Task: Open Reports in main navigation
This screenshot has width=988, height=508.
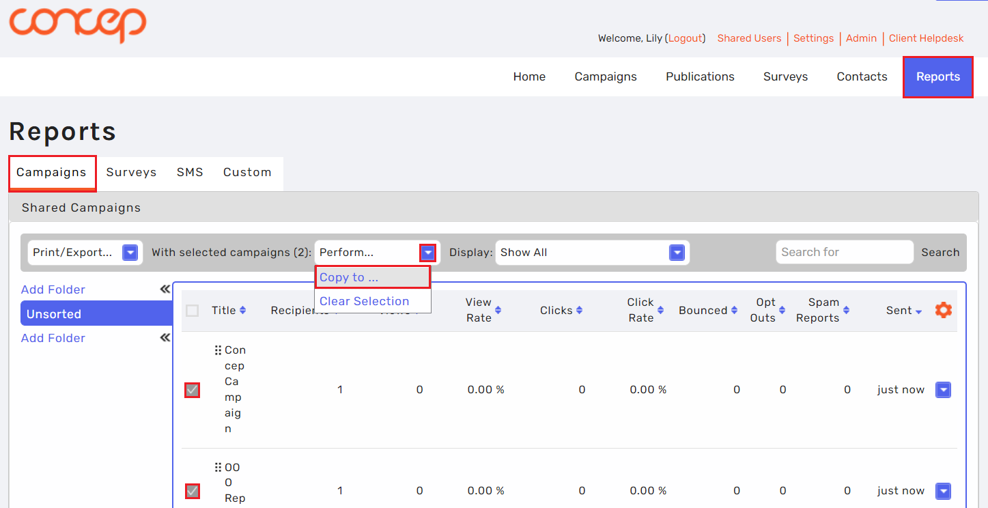Action: pos(938,76)
